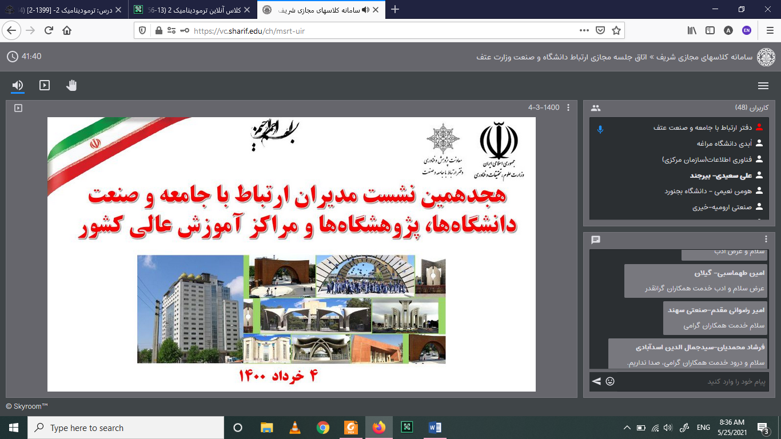Click the small play icon above slide
This screenshot has width=781, height=439.
pyautogui.click(x=18, y=107)
